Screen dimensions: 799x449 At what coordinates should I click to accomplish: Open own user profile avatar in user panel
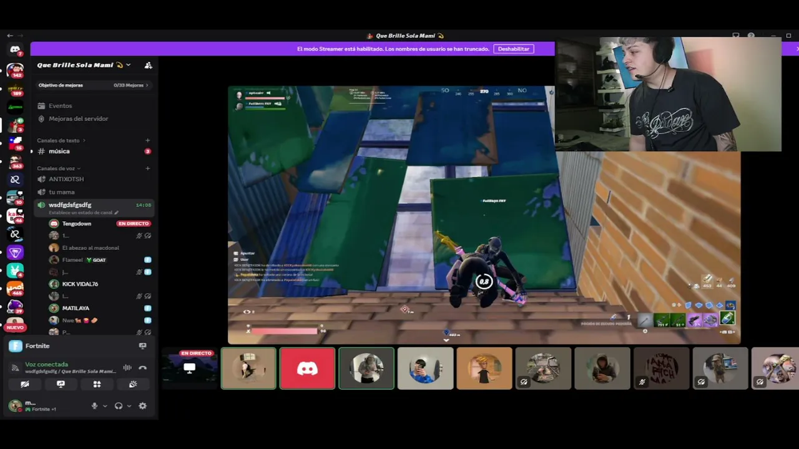15,406
